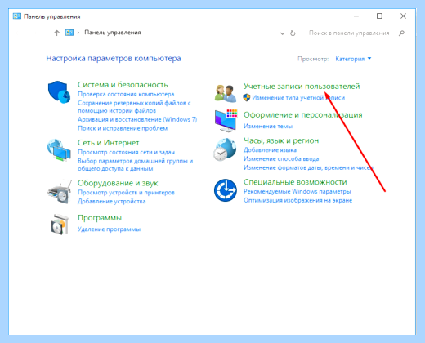Image resolution: width=425 pixels, height=343 pixels.
Task: Close the Control Panel window
Action: [x=403, y=16]
